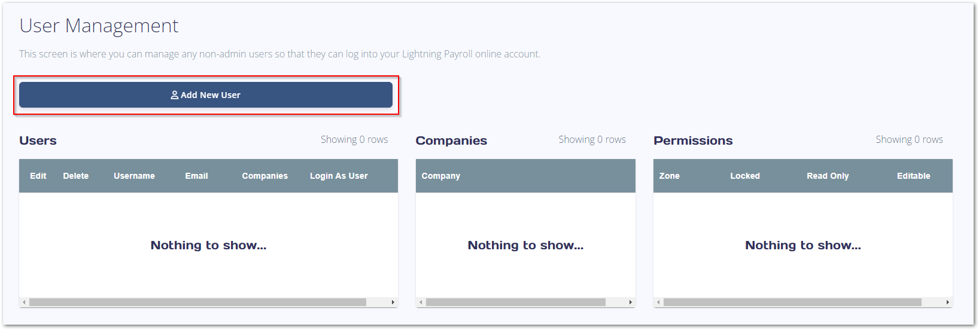Click the Companies table scroll-right arrow

[x=631, y=302]
